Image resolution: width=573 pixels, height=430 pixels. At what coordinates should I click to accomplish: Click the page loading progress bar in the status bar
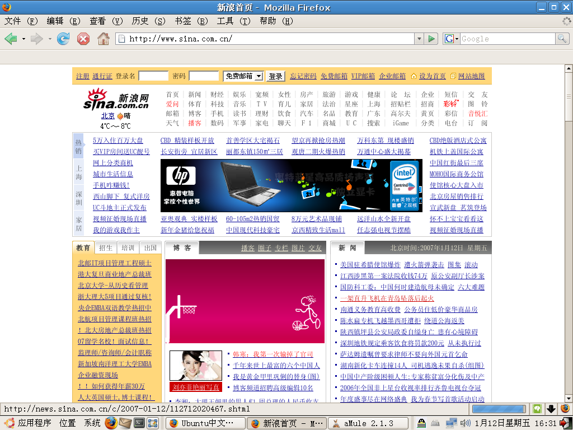(499, 409)
